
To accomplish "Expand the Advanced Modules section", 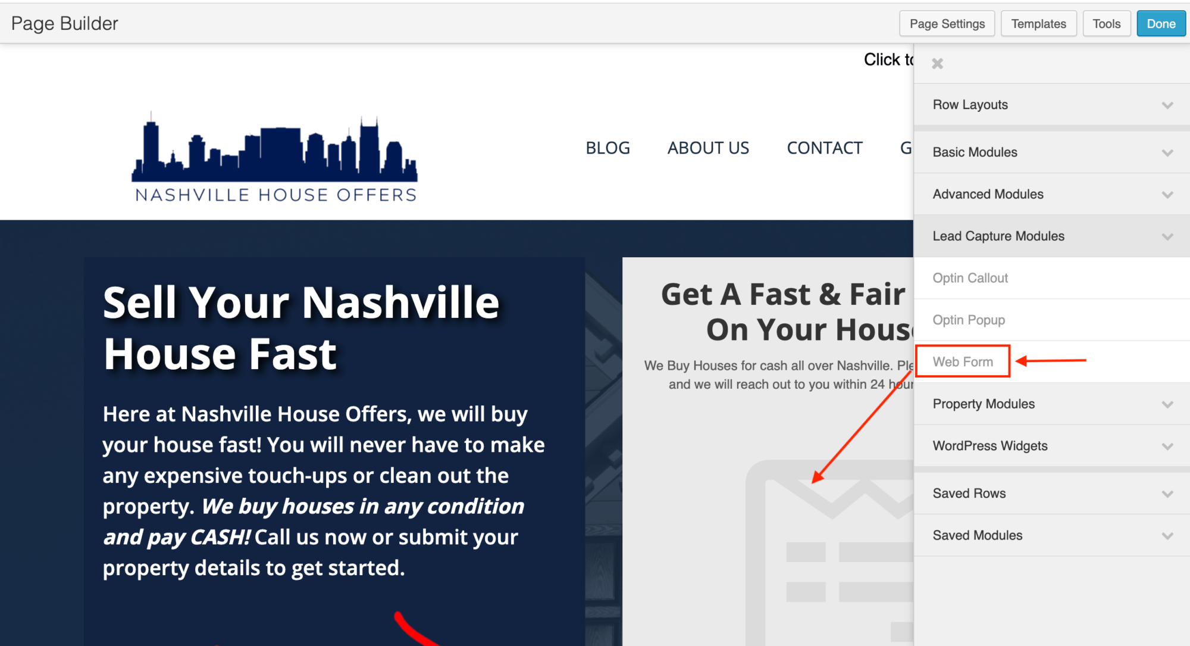I will [1051, 194].
